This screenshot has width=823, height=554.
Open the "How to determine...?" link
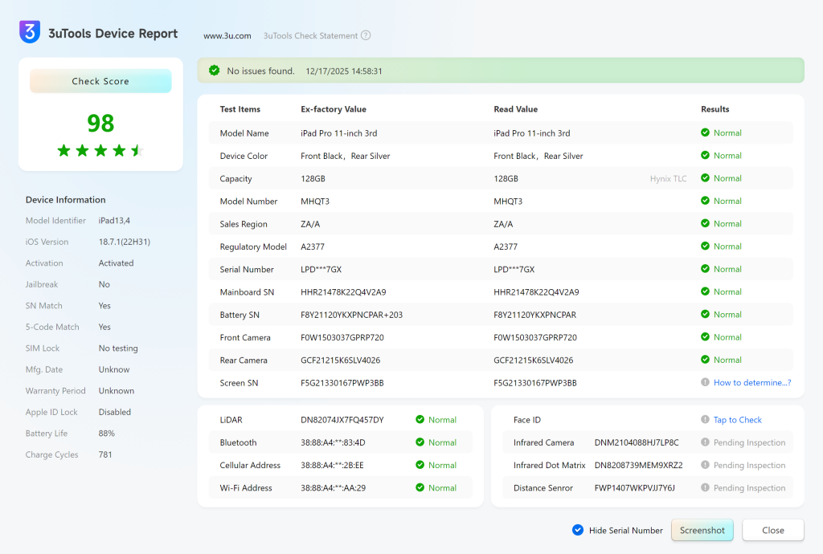pyautogui.click(x=752, y=382)
